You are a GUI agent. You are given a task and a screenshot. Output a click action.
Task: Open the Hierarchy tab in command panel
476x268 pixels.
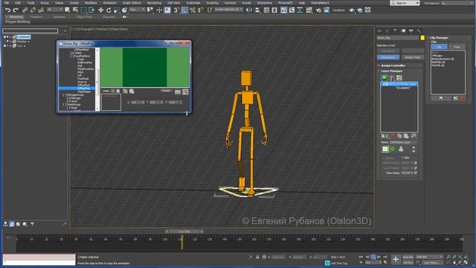(395, 31)
